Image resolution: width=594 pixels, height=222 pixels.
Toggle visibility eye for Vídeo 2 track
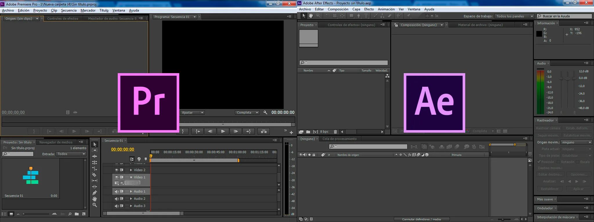(x=117, y=170)
